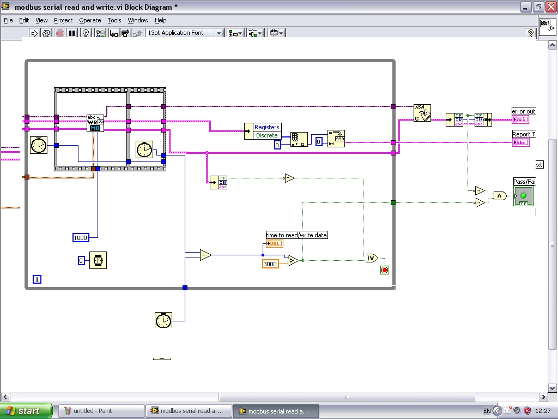Select the Or function node in loop

tap(372, 258)
